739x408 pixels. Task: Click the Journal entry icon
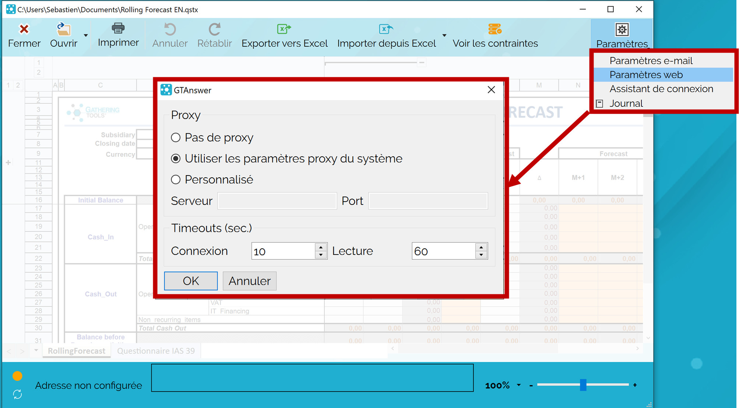point(599,104)
